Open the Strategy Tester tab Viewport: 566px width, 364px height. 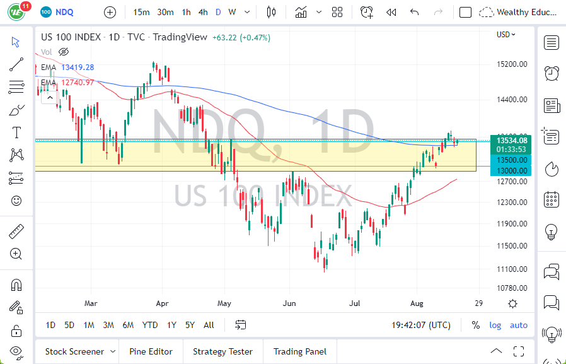tap(222, 351)
